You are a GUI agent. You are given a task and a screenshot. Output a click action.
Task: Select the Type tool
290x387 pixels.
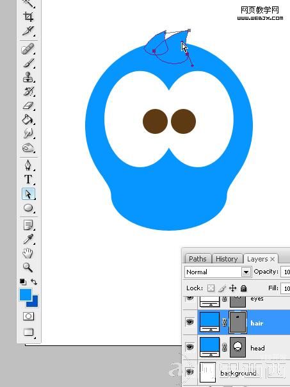28,179
